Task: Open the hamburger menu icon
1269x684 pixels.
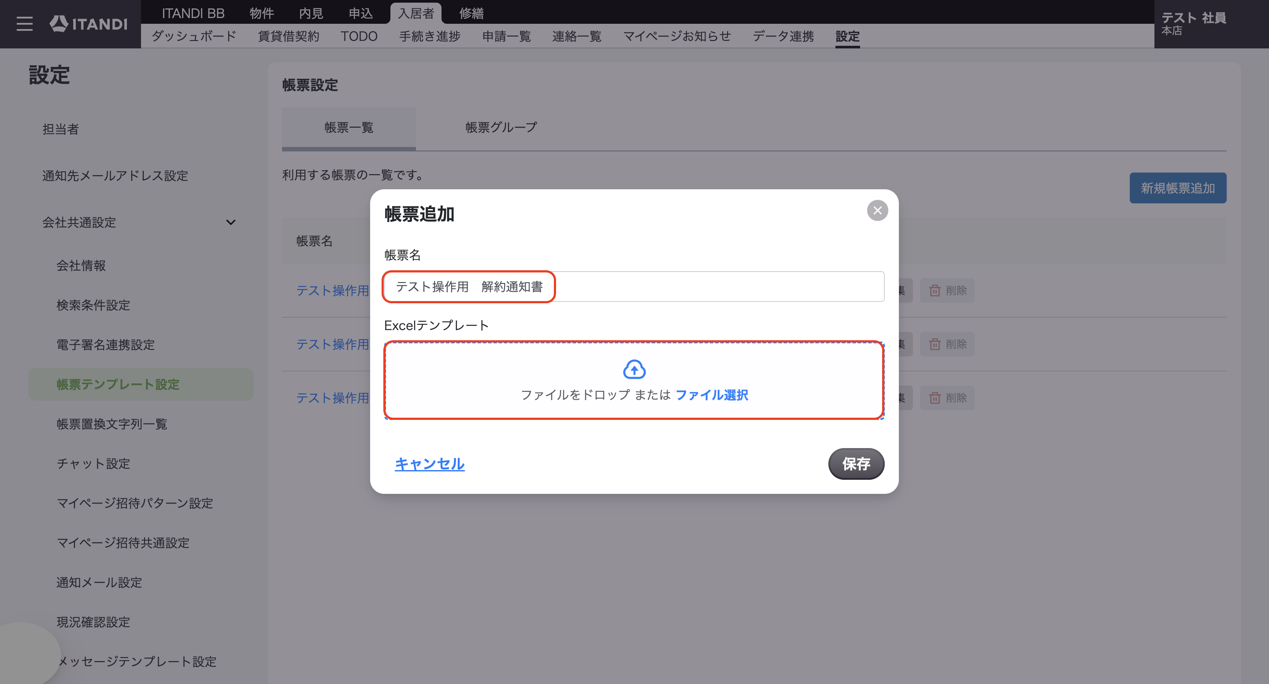Action: coord(24,24)
